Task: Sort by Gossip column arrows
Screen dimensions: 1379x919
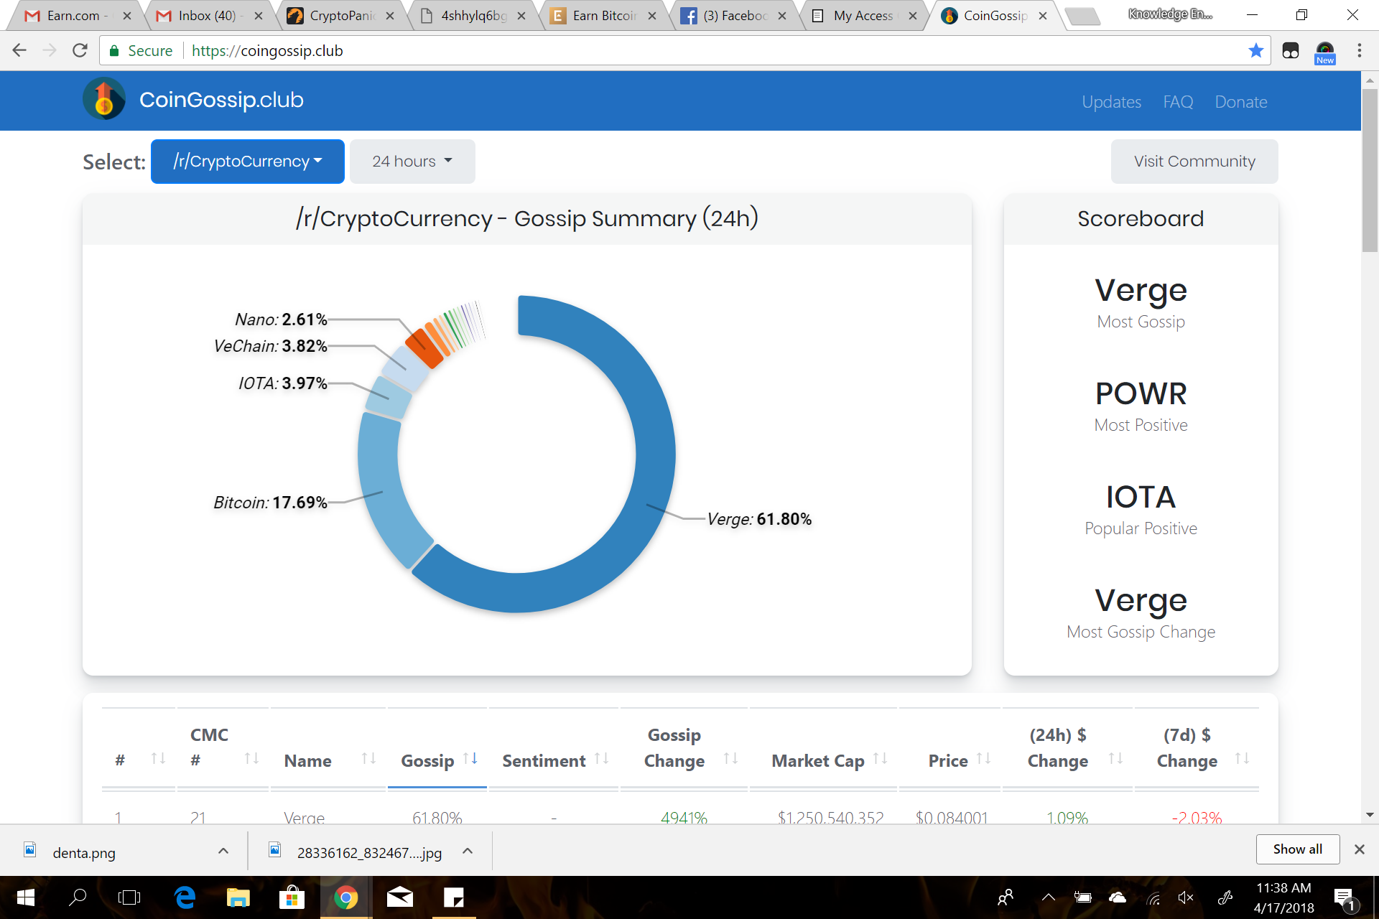Action: pos(470,759)
